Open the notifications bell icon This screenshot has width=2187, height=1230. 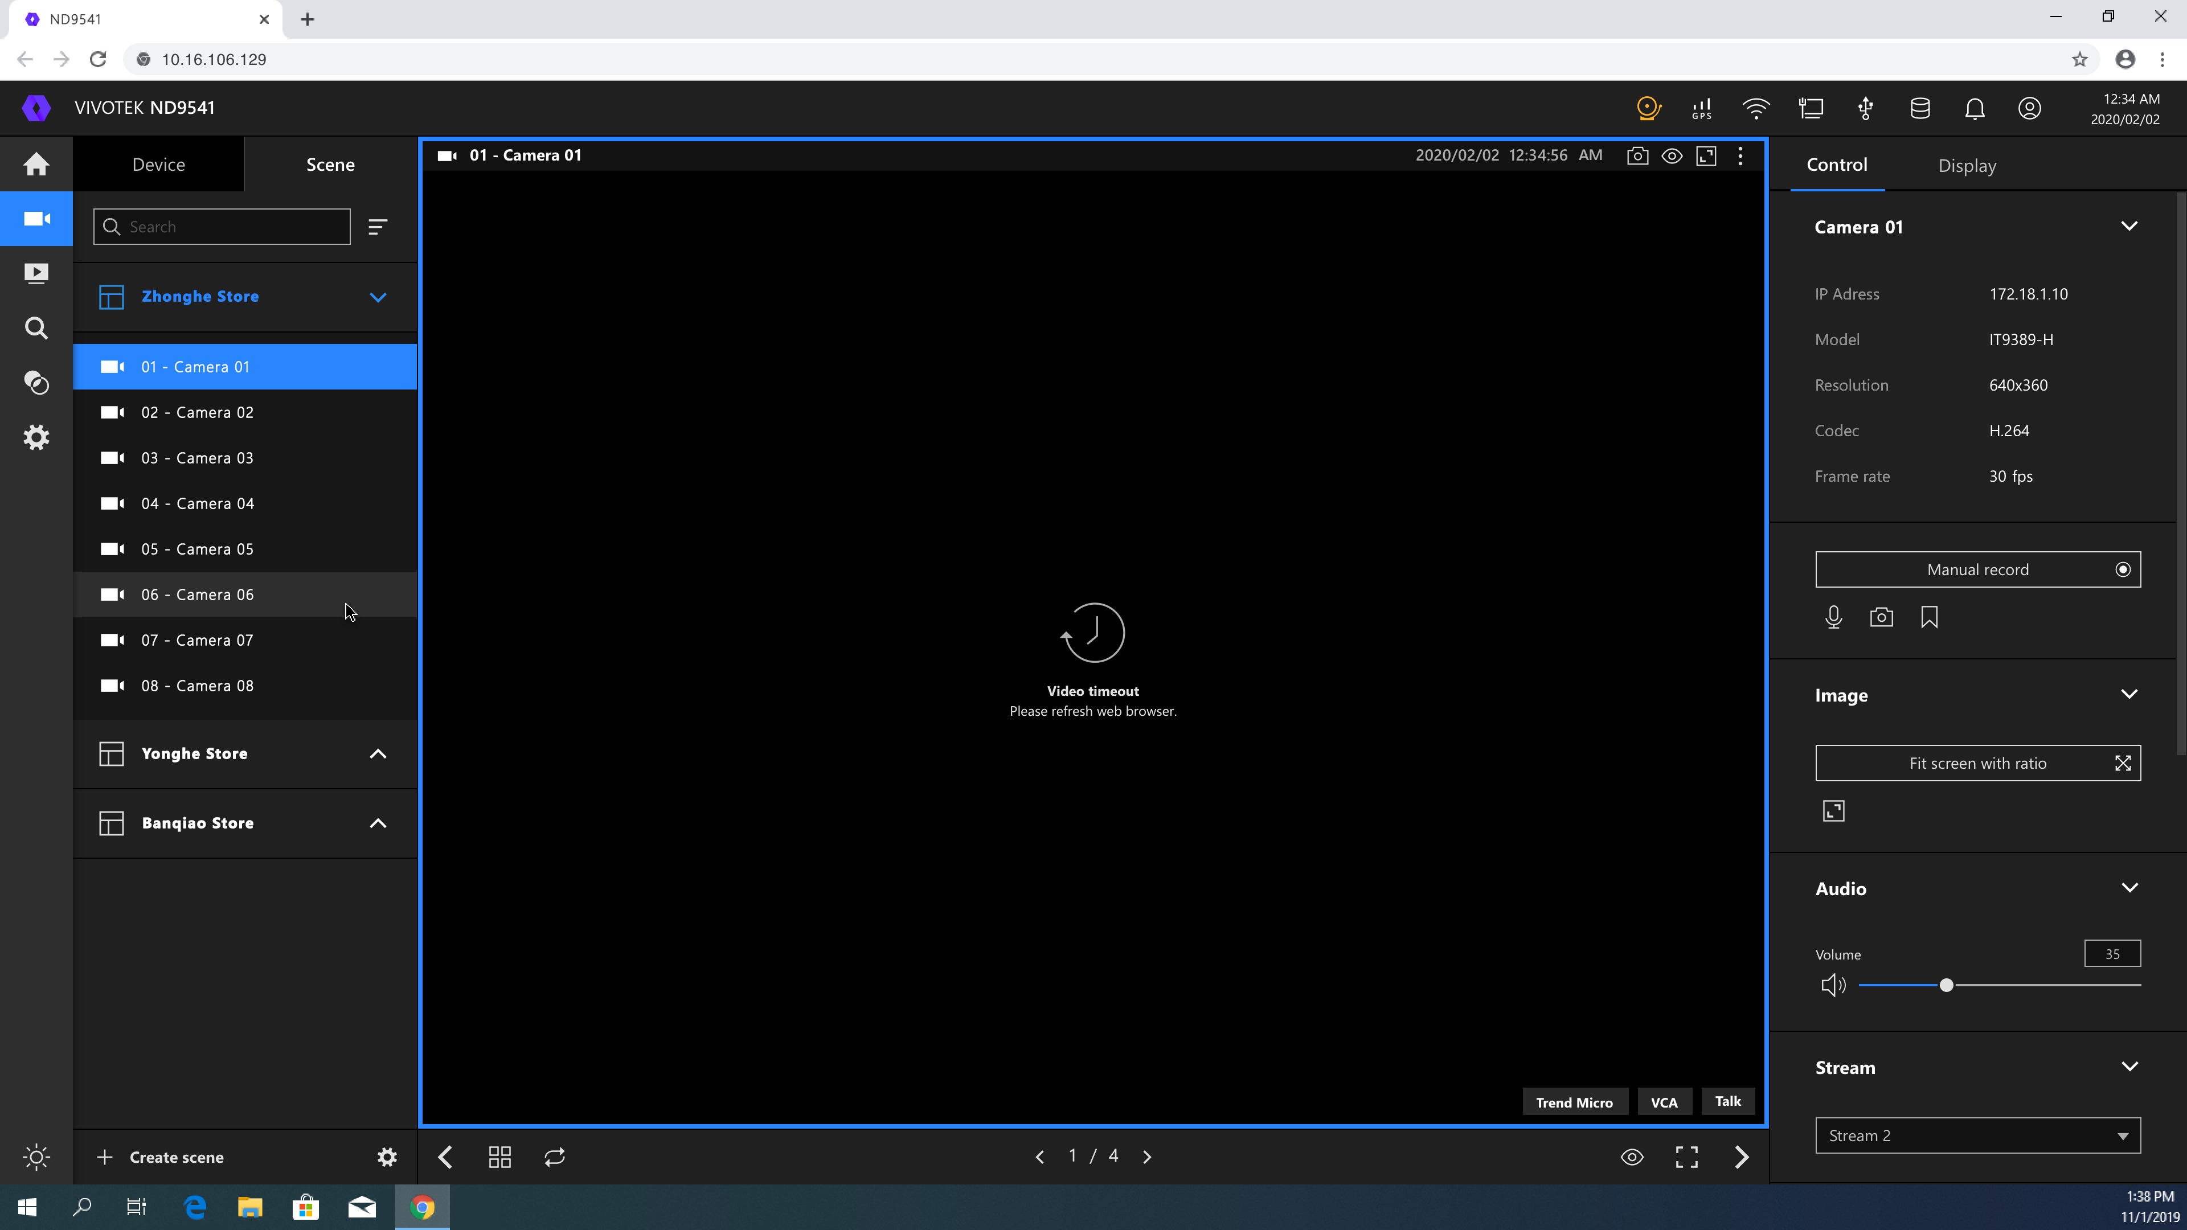1975,108
